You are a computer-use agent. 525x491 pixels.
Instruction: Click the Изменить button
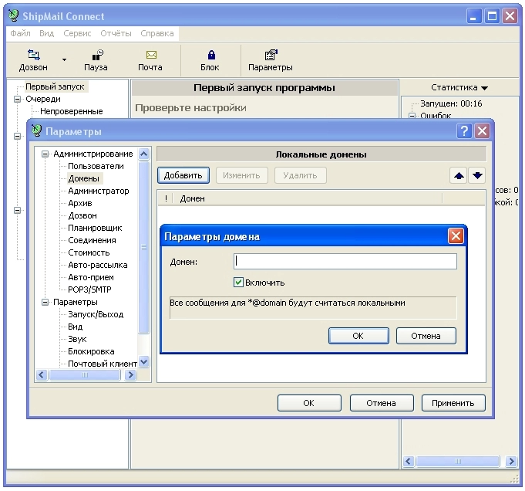tap(241, 175)
